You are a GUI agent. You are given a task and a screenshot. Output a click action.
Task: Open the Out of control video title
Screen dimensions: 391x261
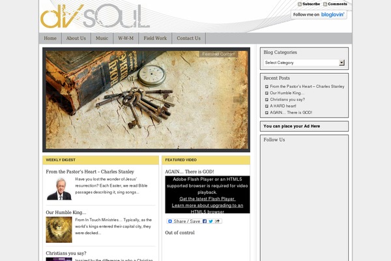coord(180,232)
